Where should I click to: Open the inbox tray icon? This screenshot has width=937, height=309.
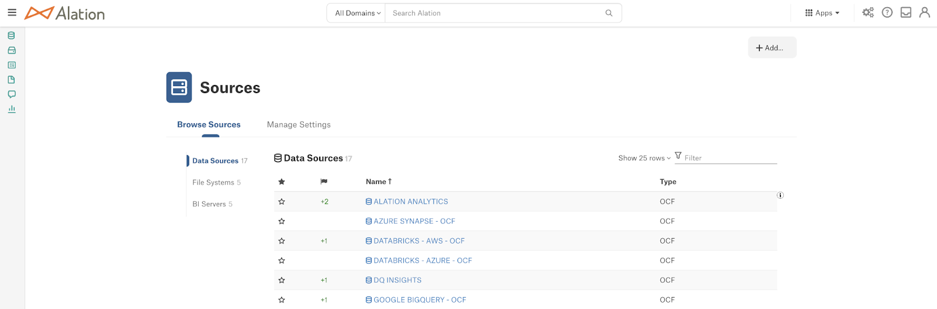[x=906, y=12]
